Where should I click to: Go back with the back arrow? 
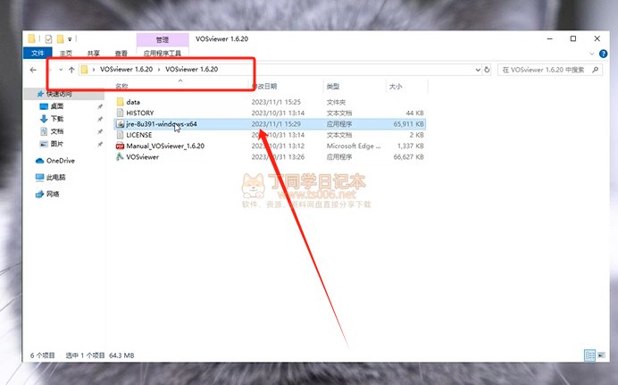[33, 70]
